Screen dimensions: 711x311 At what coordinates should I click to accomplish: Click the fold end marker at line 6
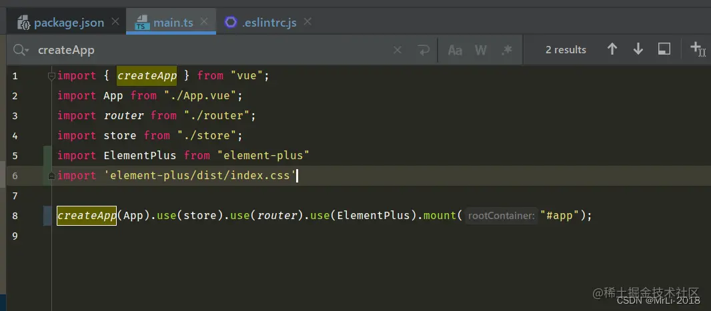coord(51,176)
